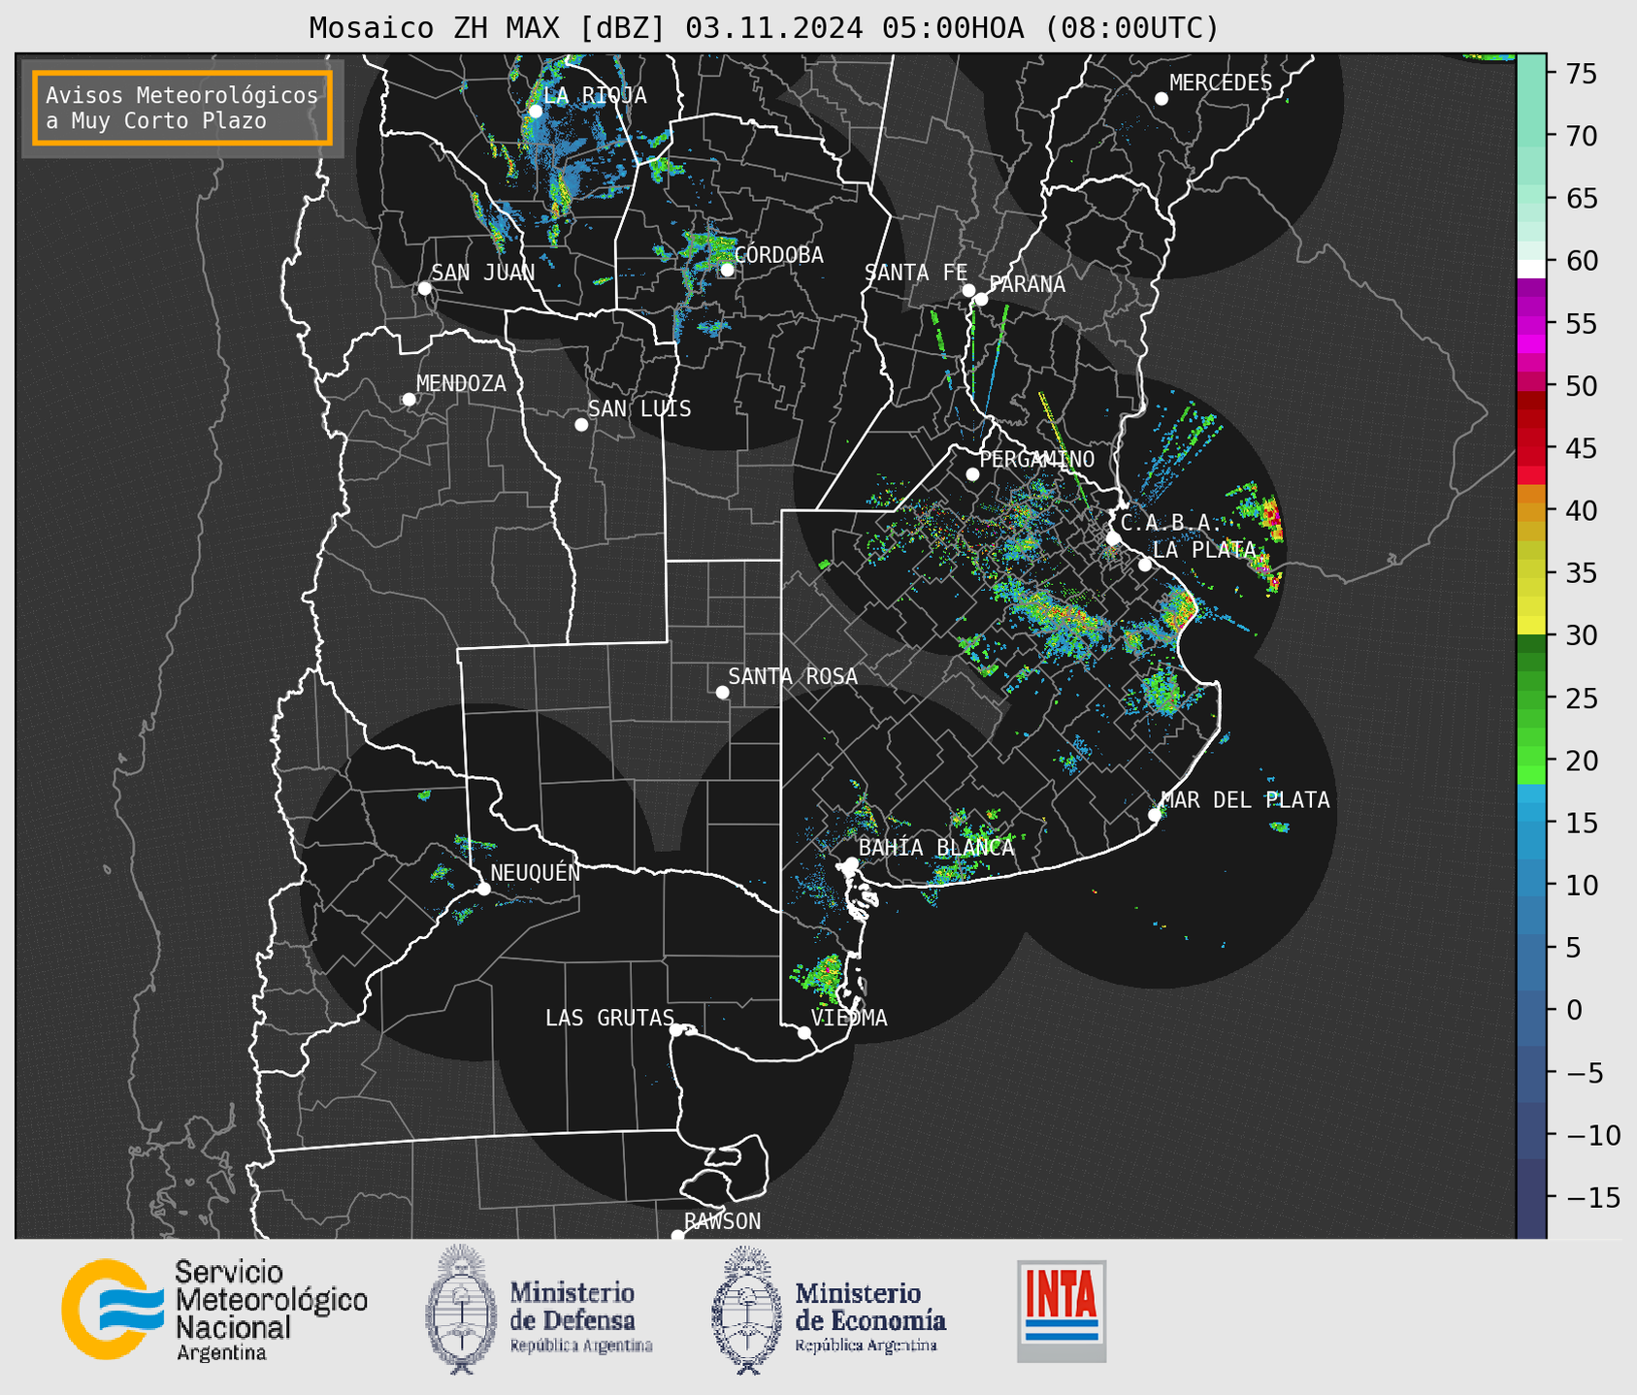The image size is (1637, 1395).
Task: Click the RAWSON city marker dot
Action: 677,1236
